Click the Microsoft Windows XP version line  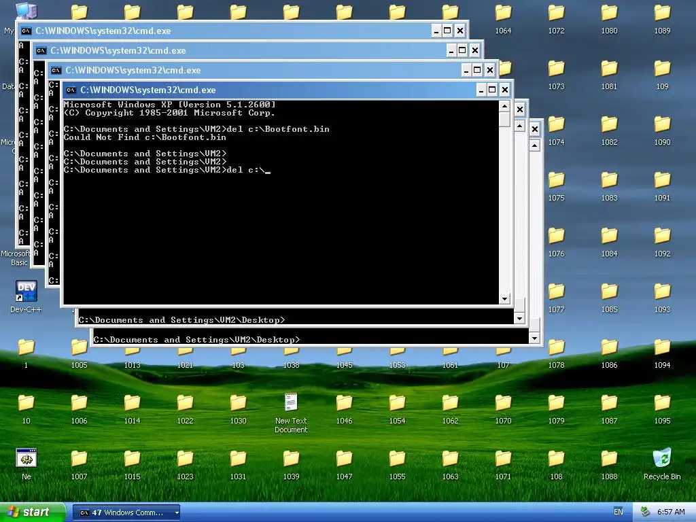coord(169,105)
